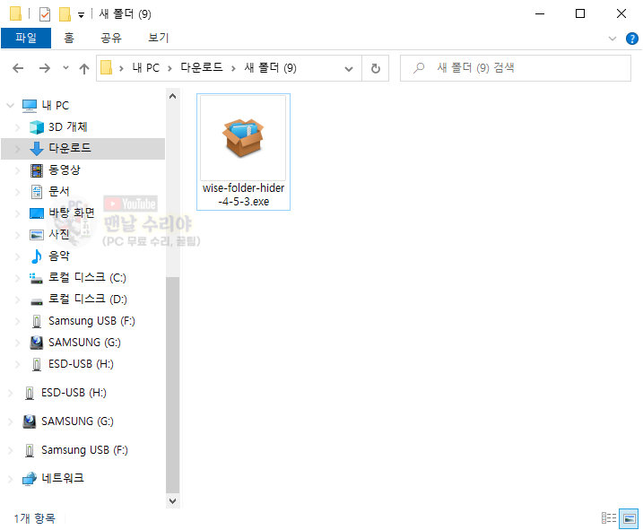
Task: Expand the 다운로드 tree node
Action: click(x=18, y=149)
